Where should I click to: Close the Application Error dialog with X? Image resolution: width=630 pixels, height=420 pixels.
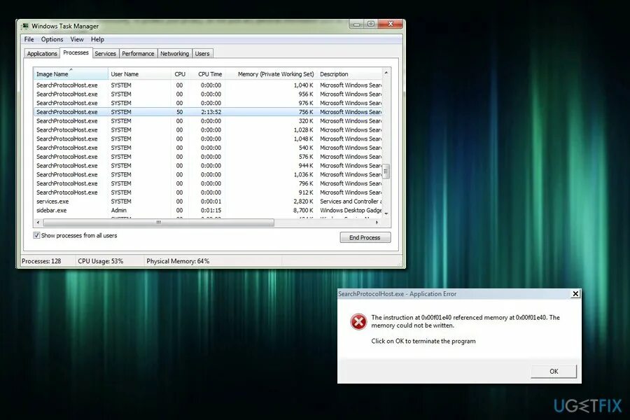pyautogui.click(x=575, y=294)
